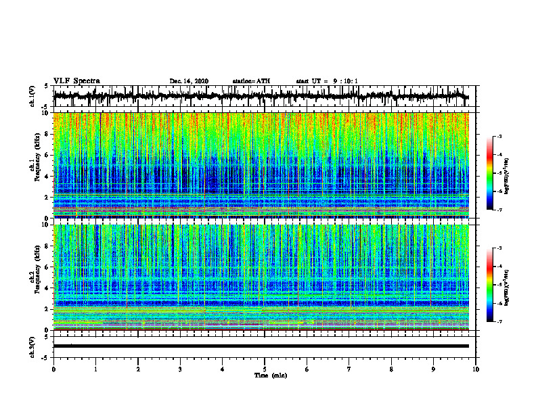Image resolution: width=536 pixels, height=414 pixels.
Task: Click the 'station= ATH' label
Action: 251,81
